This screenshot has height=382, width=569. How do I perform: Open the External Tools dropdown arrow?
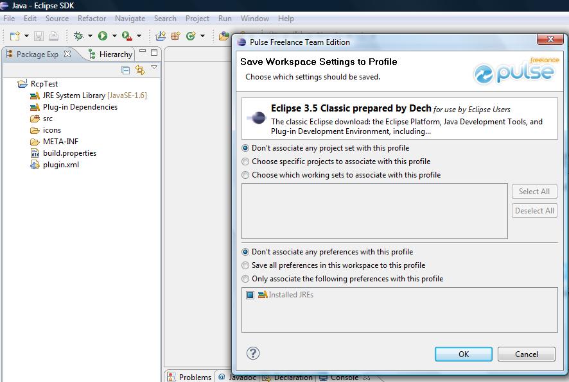(139, 36)
